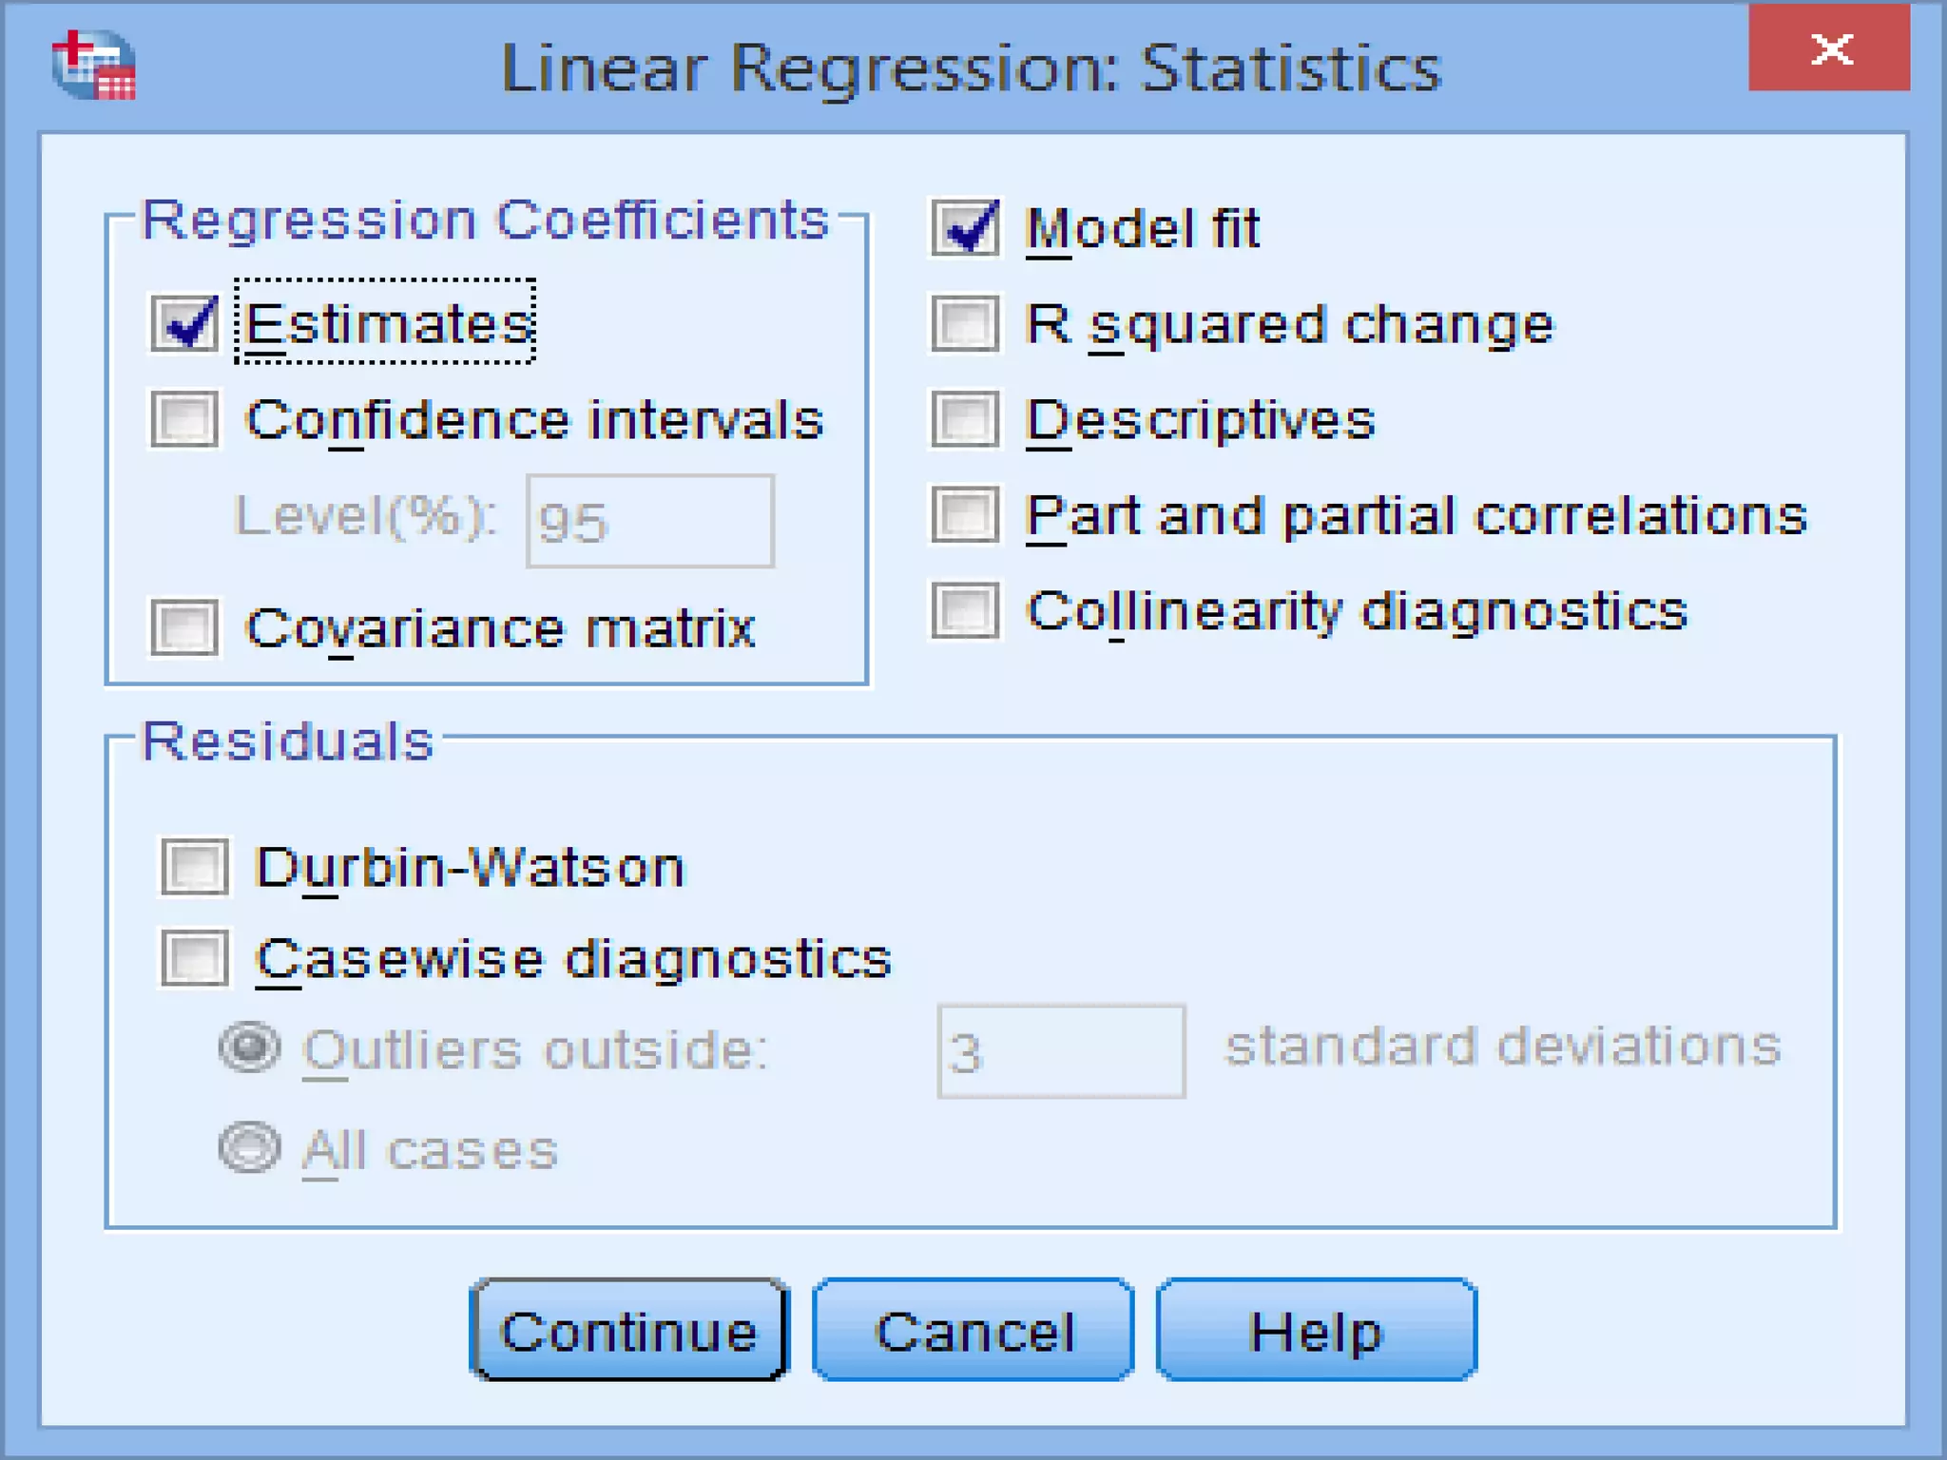Click the standard deviations number field

1061,1051
